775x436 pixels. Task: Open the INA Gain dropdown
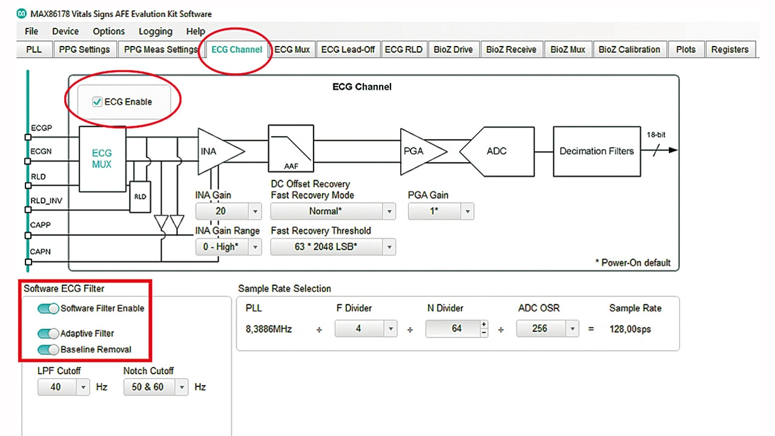pyautogui.click(x=255, y=212)
